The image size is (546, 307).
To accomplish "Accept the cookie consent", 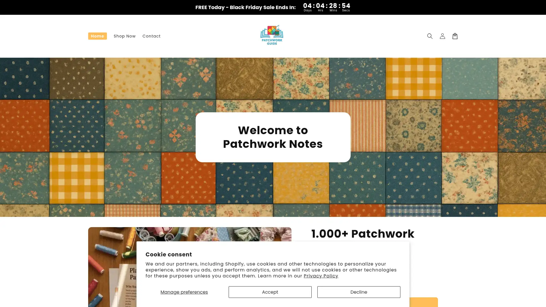I will pyautogui.click(x=270, y=292).
